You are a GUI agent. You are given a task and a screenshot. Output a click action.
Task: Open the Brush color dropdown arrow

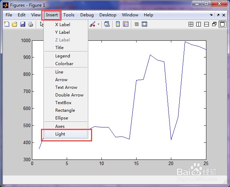(x=98, y=24)
